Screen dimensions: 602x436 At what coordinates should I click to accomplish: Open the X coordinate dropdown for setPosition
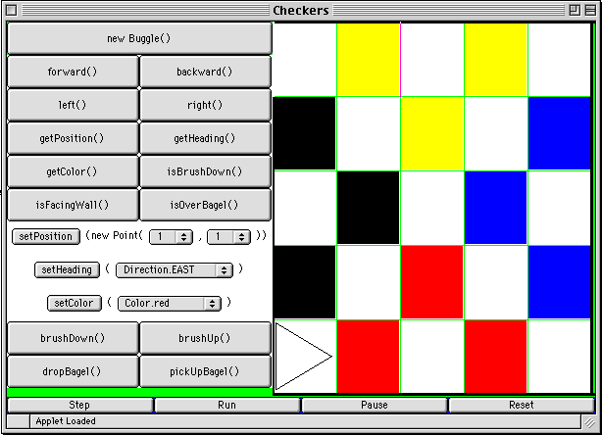[172, 236]
